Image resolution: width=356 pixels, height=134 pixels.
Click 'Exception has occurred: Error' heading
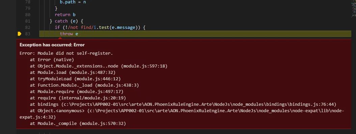coord(52,45)
